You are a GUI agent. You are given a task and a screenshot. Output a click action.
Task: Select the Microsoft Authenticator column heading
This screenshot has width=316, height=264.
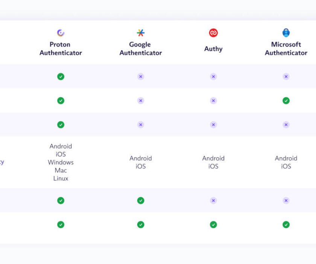coord(286,49)
